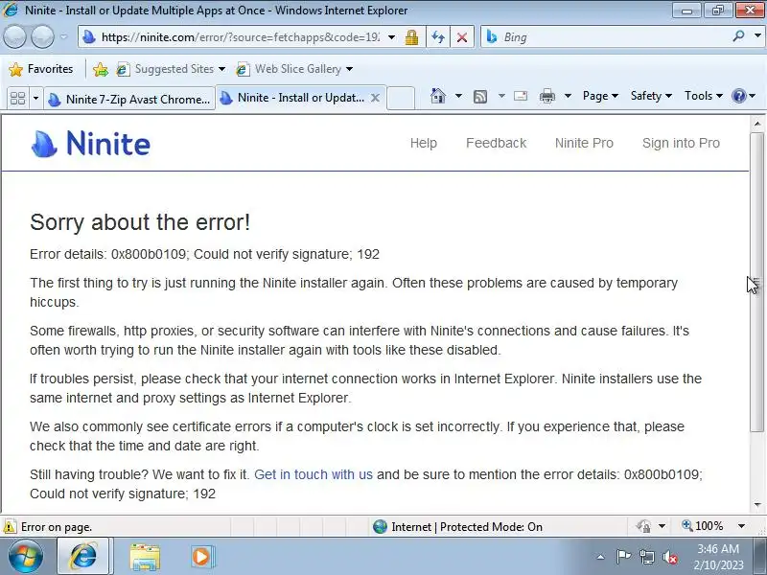Open the Page menu
This screenshot has height=575, width=767.
point(600,96)
